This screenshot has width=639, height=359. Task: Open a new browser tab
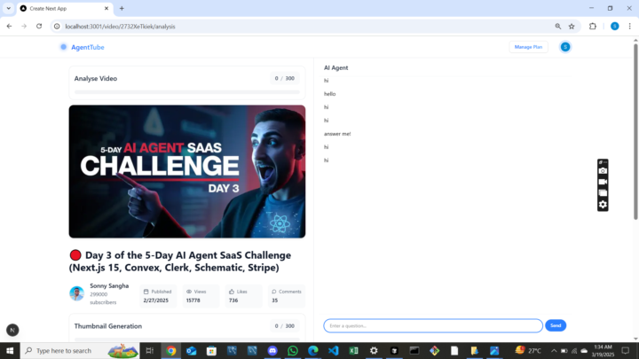[122, 9]
